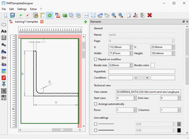Viewport: 189px width, 139px height.
Task: Click the red X delete toolbar icon
Action: click(x=150, y=15)
